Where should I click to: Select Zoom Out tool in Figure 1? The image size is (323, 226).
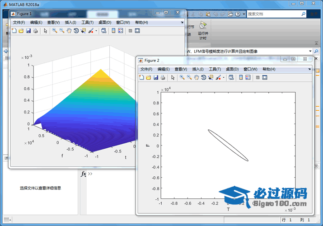[x=62, y=31]
